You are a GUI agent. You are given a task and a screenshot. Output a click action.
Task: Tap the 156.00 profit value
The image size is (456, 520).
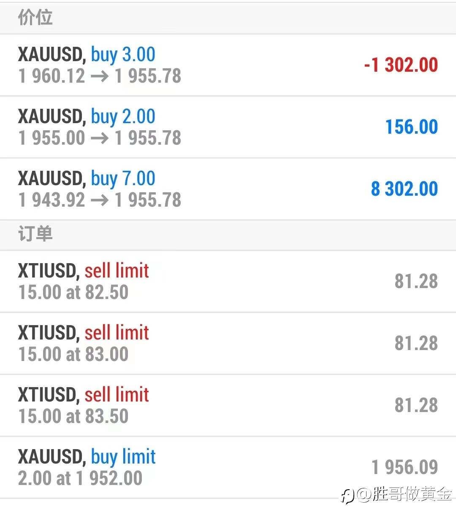click(412, 127)
